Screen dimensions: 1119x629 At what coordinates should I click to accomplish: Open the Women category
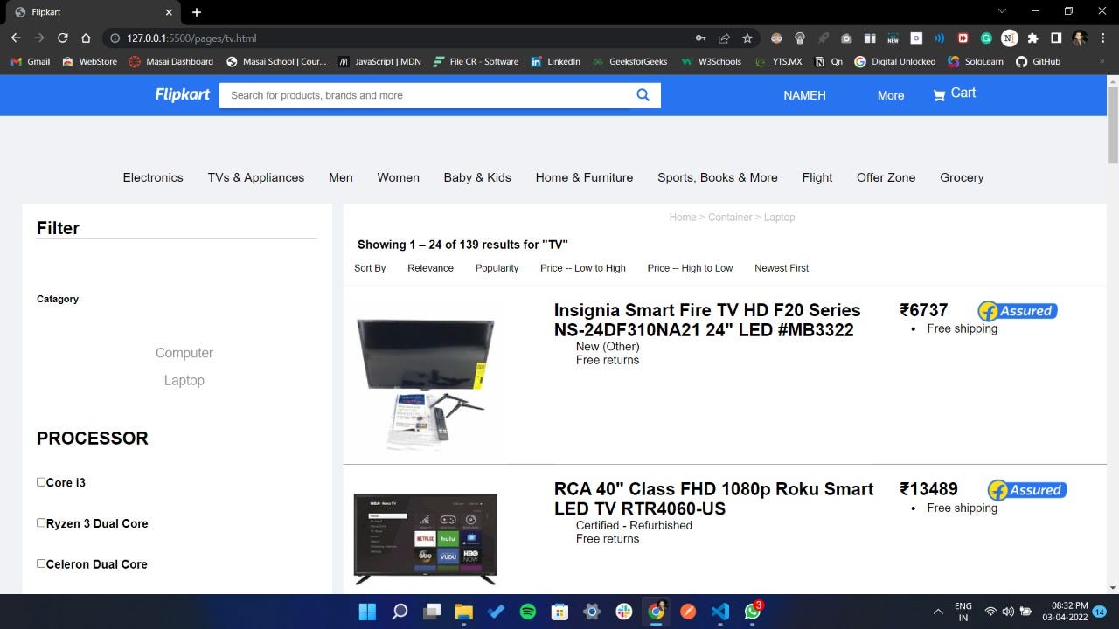pos(399,177)
